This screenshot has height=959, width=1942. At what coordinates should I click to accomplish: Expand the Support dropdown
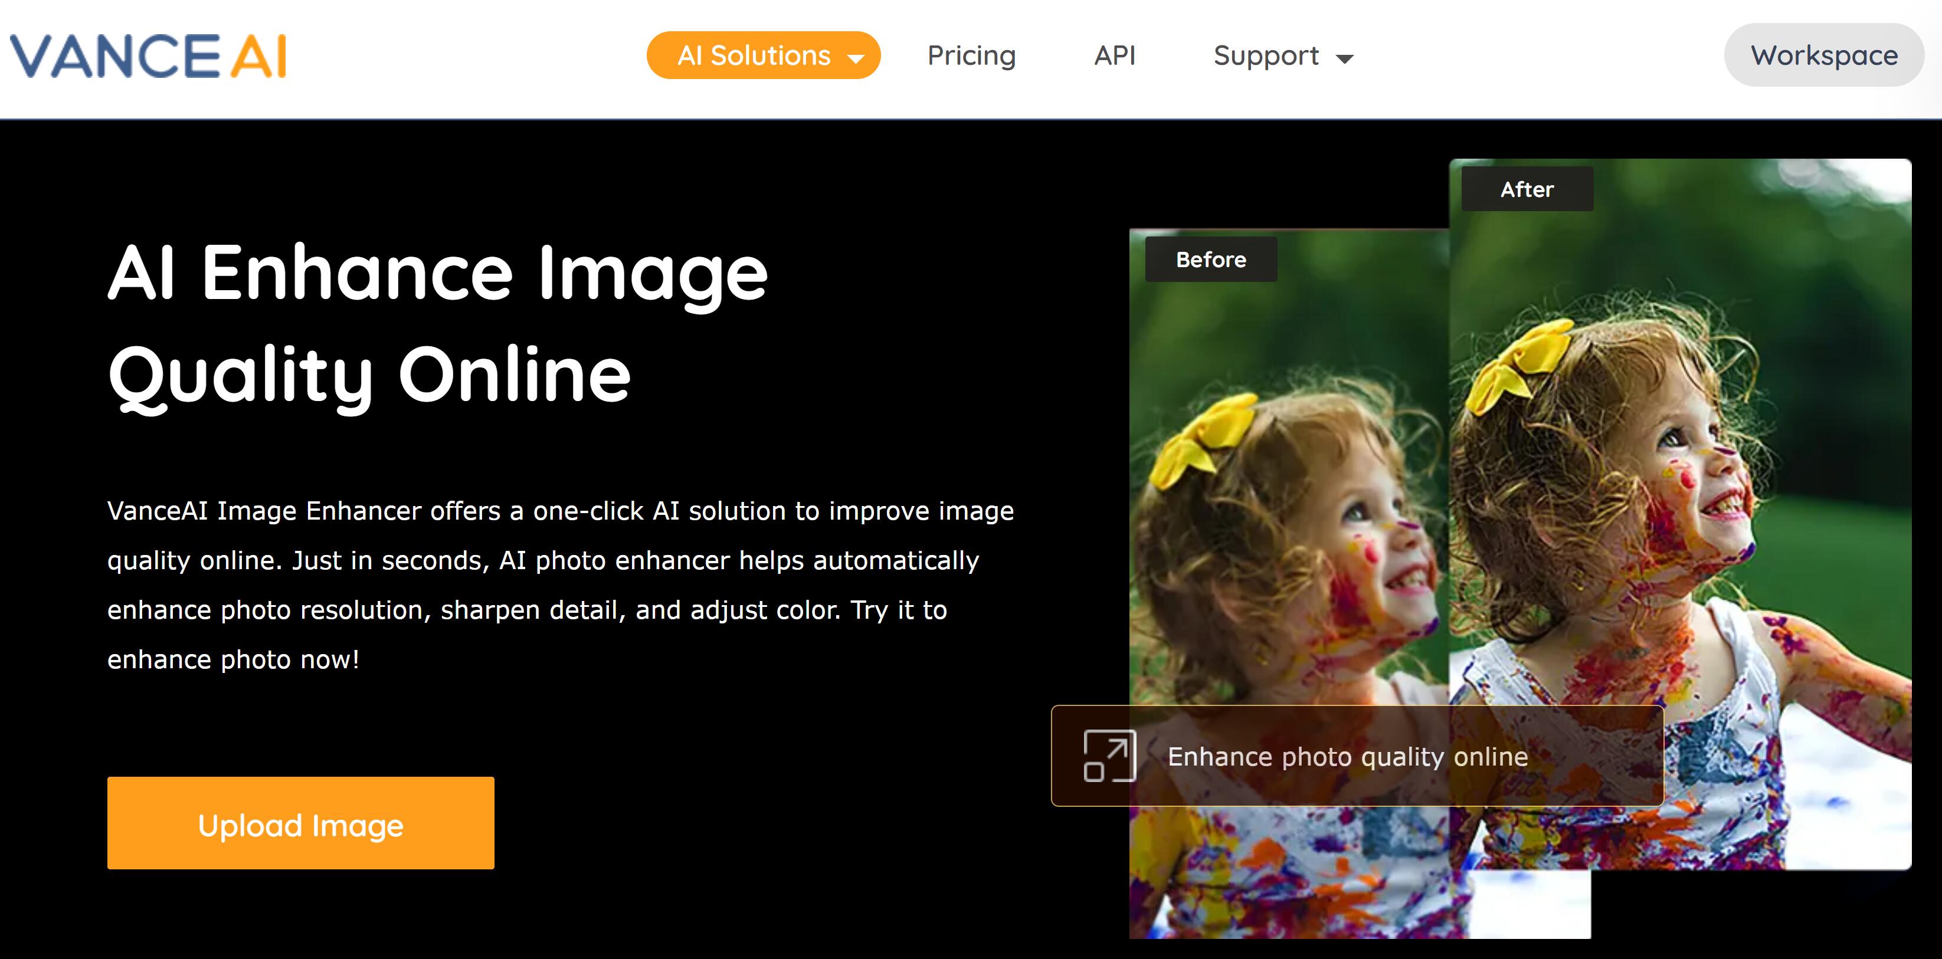pos(1283,56)
